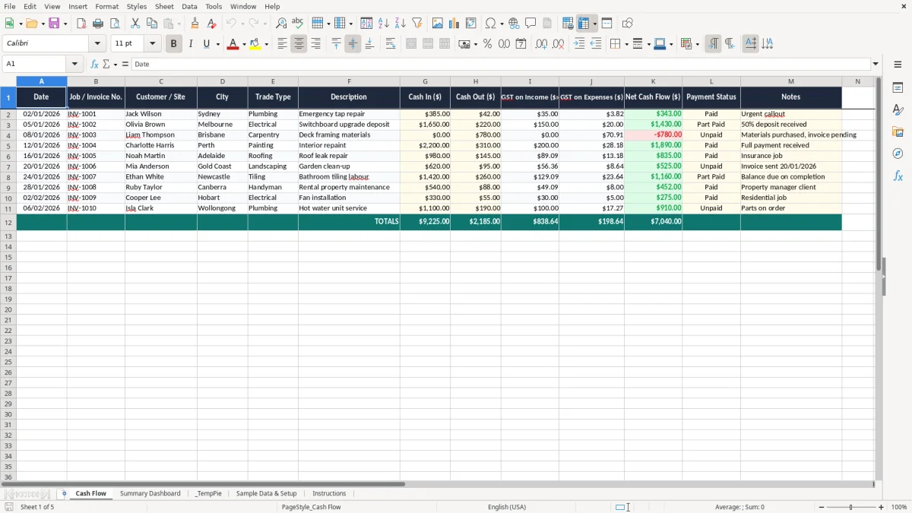Switch to Instructions sheet tab
912x513 pixels.
[329, 493]
